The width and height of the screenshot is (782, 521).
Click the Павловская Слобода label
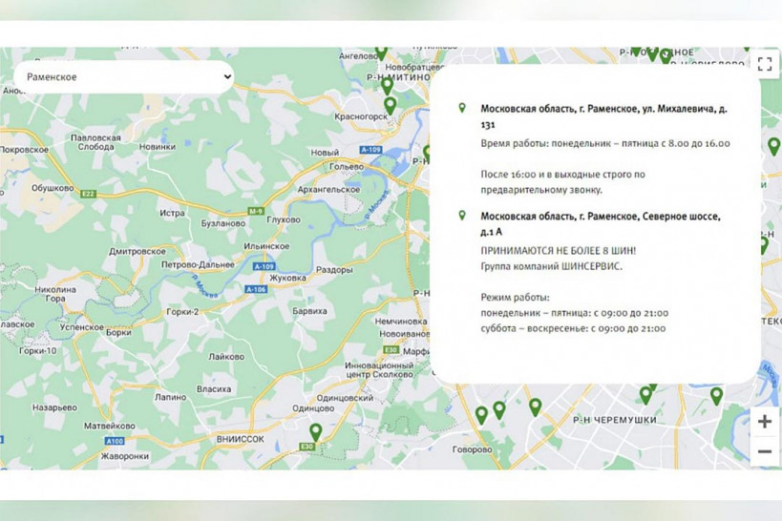click(x=95, y=142)
